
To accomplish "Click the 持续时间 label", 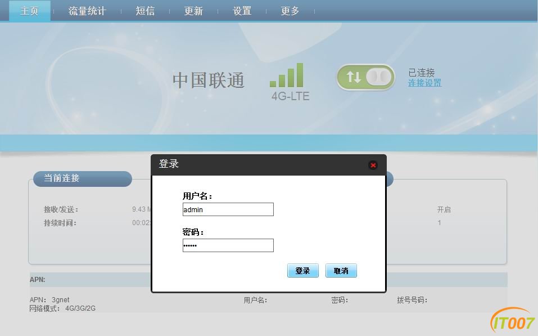I will 60,223.
